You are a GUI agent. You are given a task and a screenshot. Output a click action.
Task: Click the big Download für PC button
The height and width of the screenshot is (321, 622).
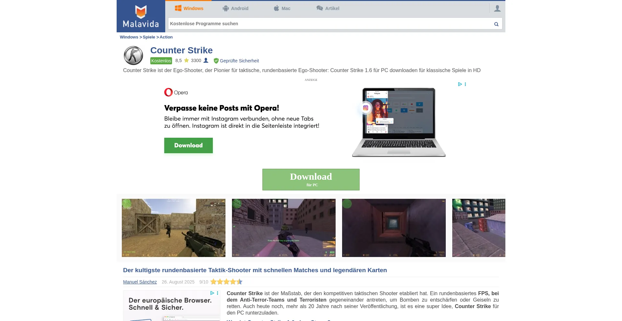click(x=311, y=179)
